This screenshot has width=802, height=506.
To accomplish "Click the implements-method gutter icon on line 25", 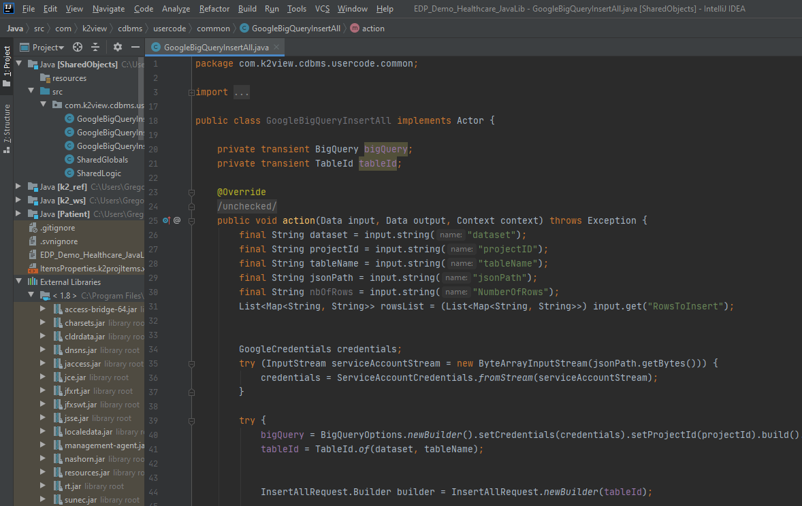I will point(166,220).
